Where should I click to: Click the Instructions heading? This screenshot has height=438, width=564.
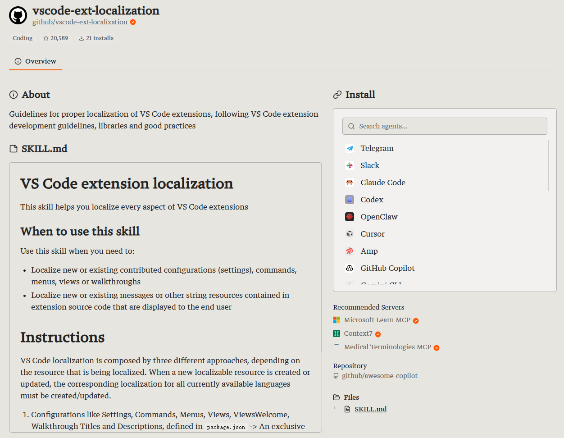point(62,337)
